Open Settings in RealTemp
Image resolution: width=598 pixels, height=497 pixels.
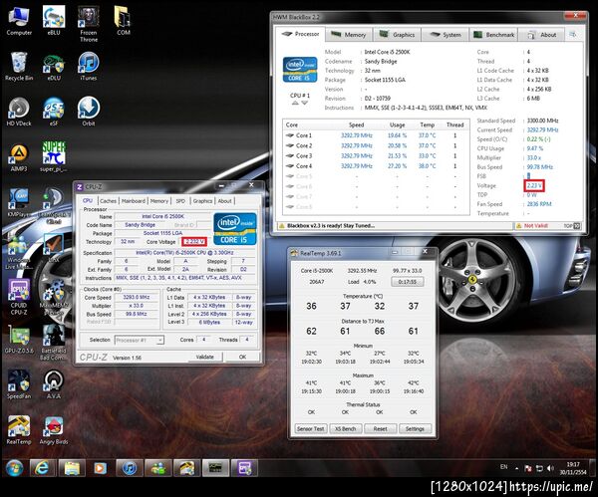[415, 429]
